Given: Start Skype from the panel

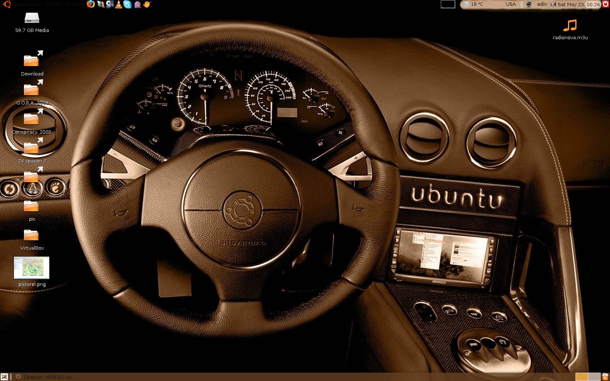Looking at the screenshot, I should click(x=127, y=4).
